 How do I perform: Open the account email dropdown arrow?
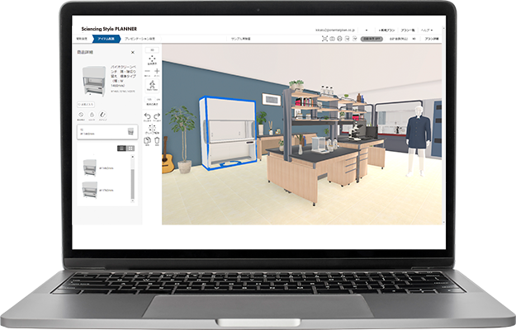tap(365, 29)
